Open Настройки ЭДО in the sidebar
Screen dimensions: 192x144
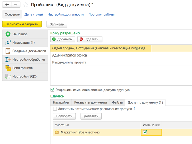[25, 77]
